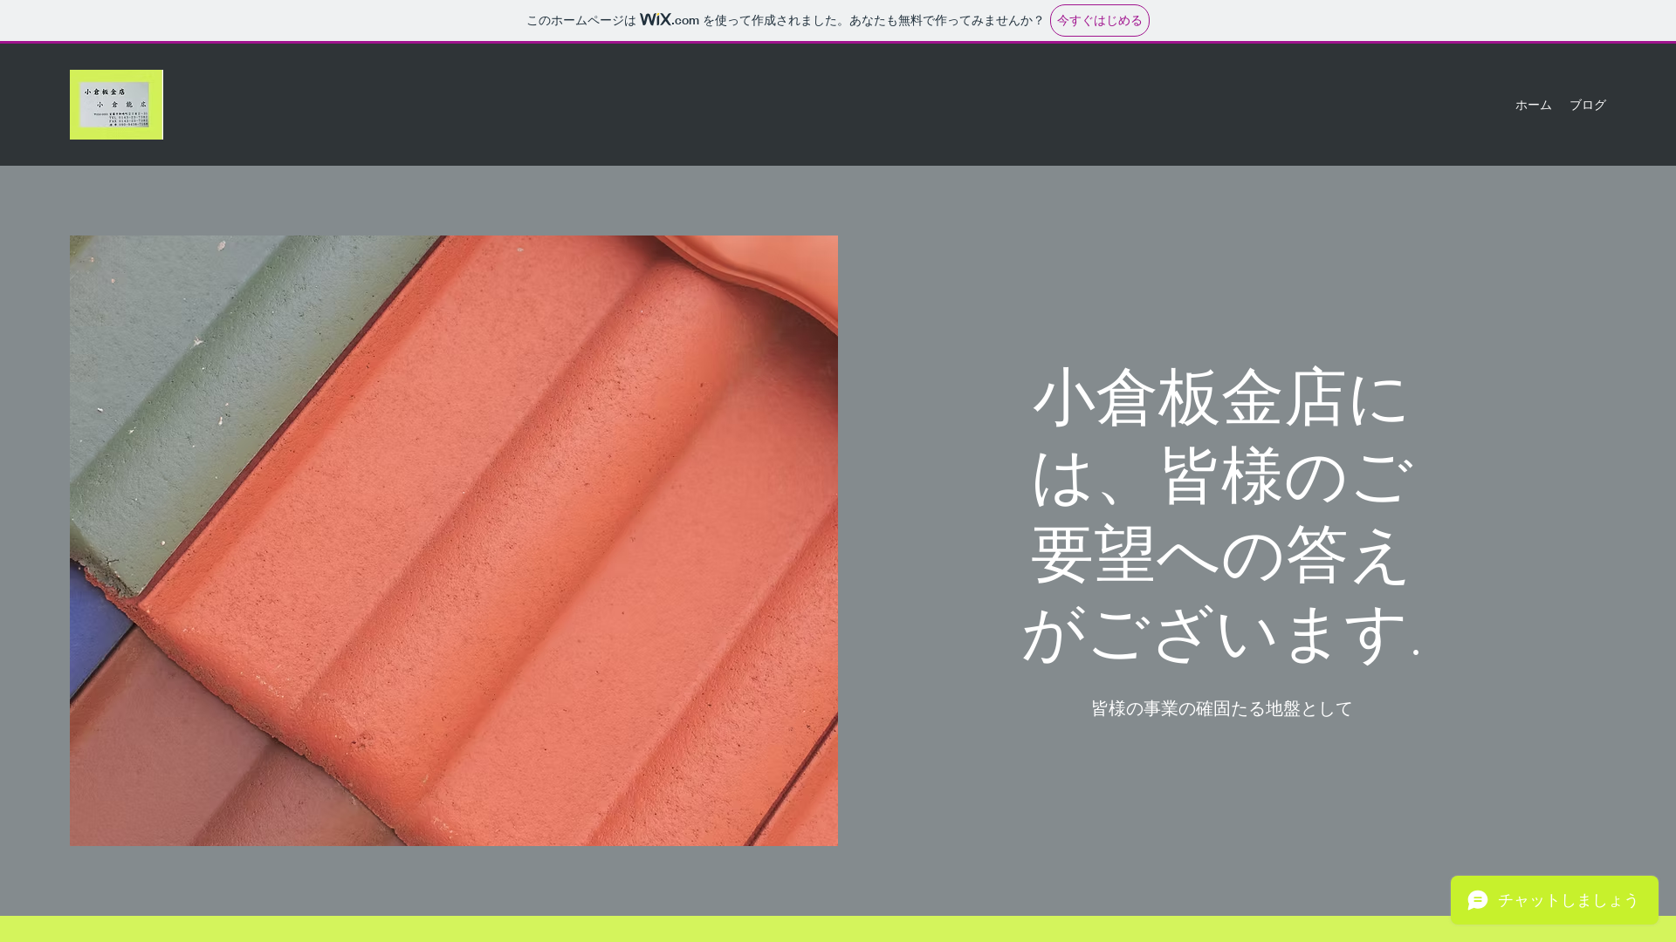Click the chat speech bubble icon

pyautogui.click(x=1479, y=900)
